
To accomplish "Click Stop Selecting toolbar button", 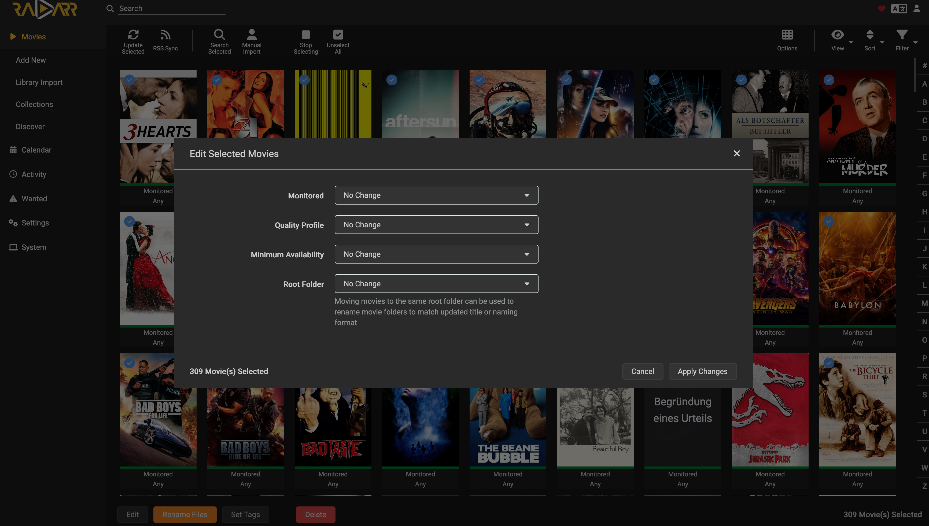I will click(x=306, y=42).
